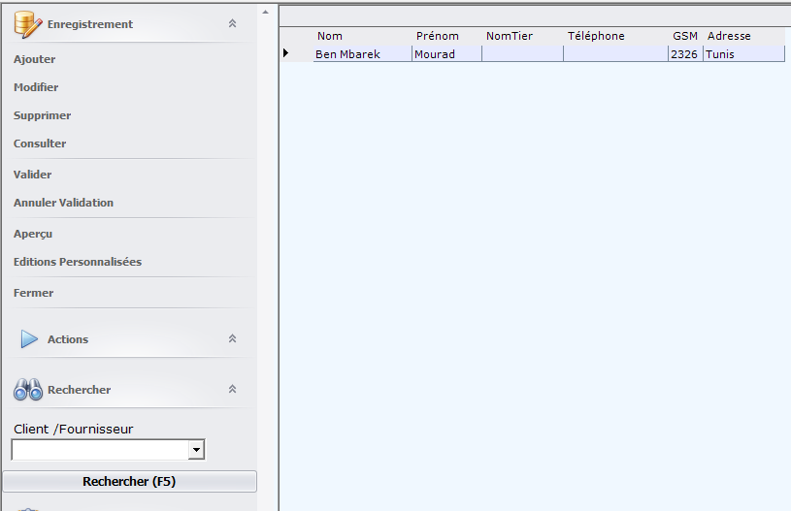Click the Client /Fournisseur combo box field
Image resolution: width=791 pixels, height=511 pixels.
[108, 450]
